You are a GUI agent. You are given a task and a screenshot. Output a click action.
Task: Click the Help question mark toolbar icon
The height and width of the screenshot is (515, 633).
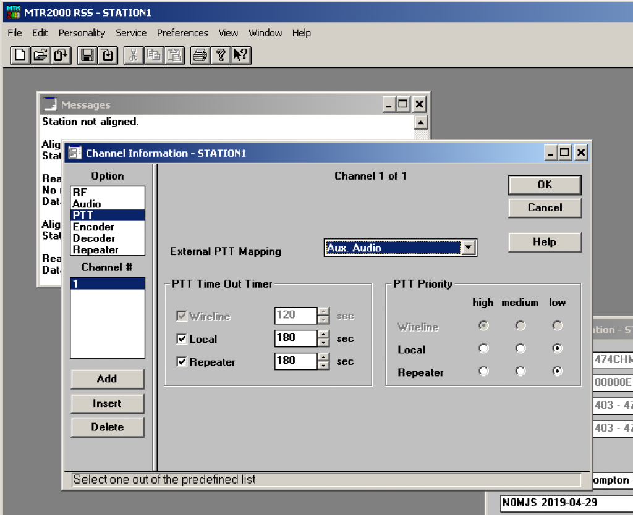(x=221, y=55)
